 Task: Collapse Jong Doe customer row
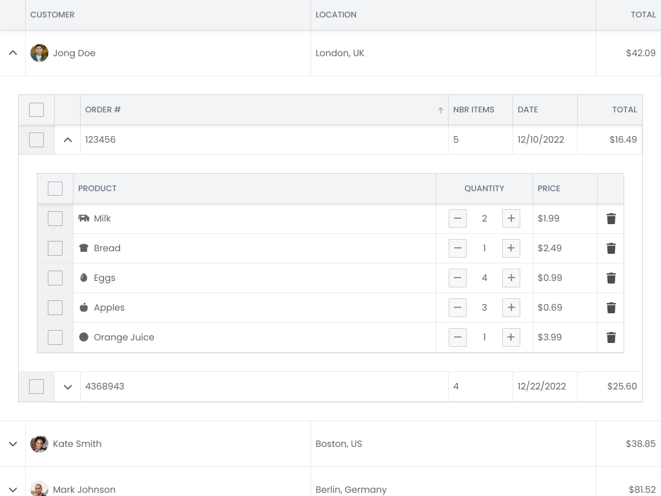(13, 53)
